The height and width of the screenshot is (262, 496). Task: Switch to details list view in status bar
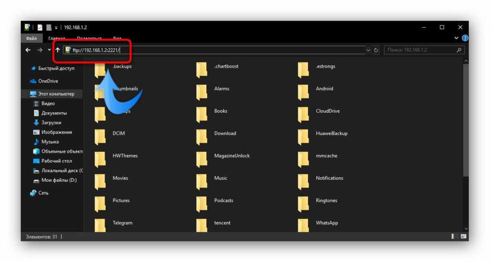(454, 236)
